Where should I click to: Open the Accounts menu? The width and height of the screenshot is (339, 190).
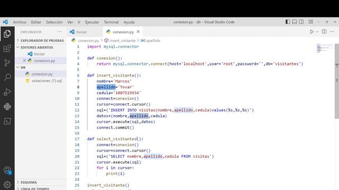pos(7,170)
